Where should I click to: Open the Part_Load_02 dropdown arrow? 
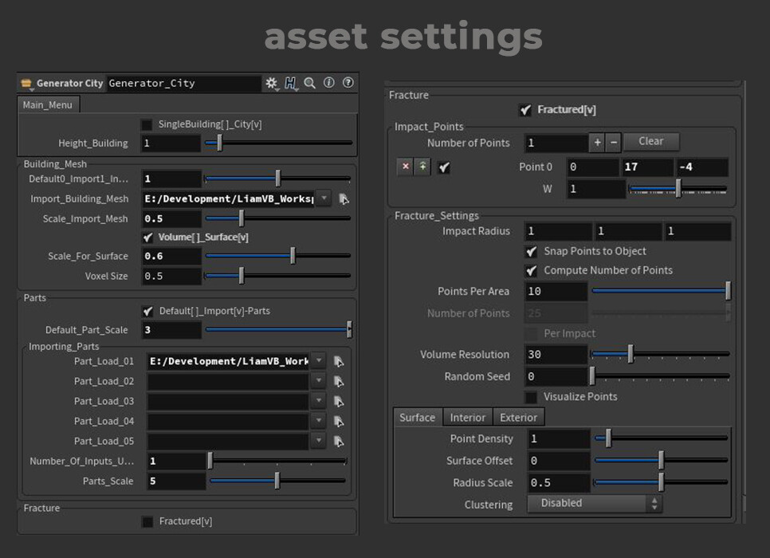(318, 381)
